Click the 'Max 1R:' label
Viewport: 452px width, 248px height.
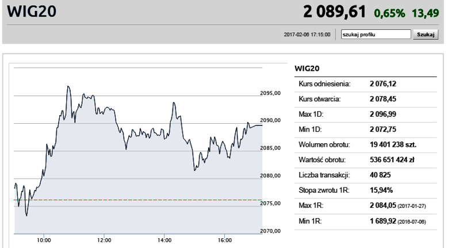[x=311, y=205]
